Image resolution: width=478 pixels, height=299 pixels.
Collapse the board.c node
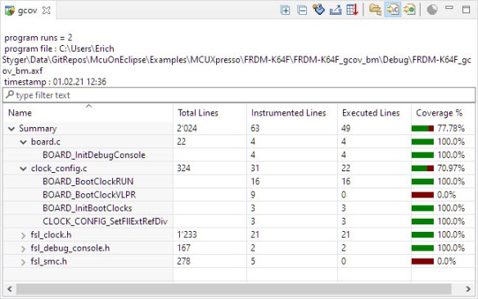point(24,143)
